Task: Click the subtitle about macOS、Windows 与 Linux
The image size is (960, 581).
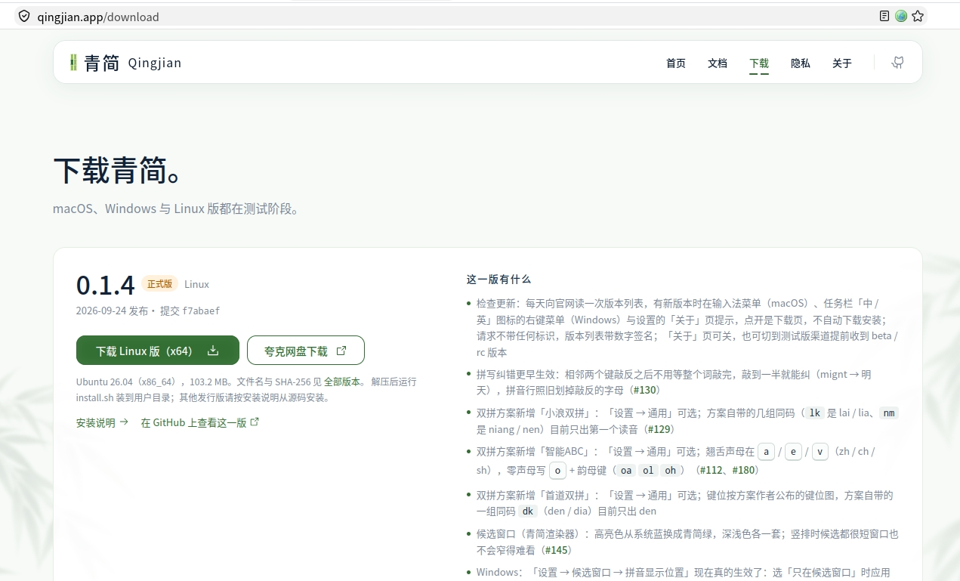Action: (177, 209)
